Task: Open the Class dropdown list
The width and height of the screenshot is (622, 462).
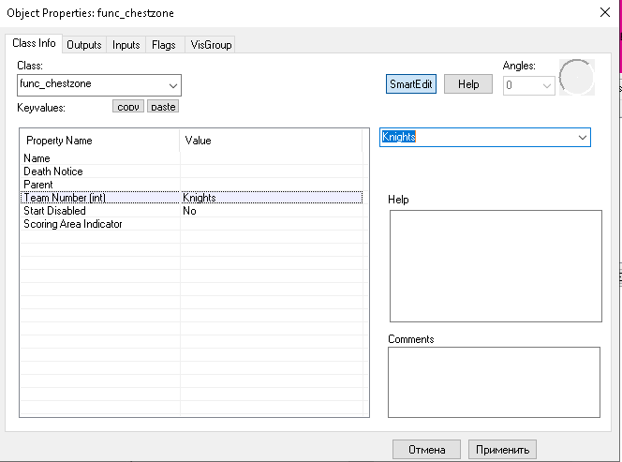Action: pyautogui.click(x=170, y=84)
